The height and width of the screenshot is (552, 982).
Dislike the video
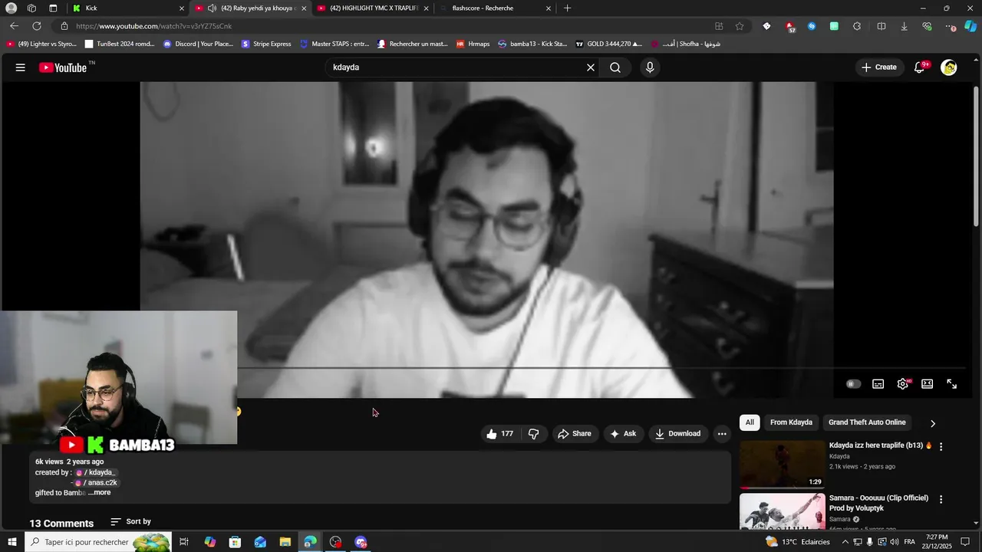click(x=534, y=434)
